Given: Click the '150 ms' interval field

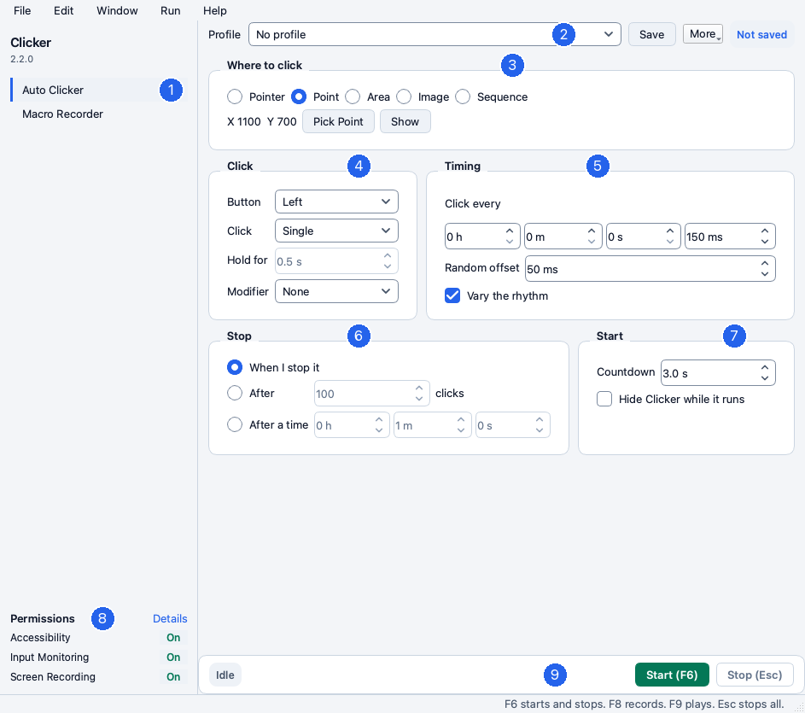Looking at the screenshot, I should click(x=730, y=237).
